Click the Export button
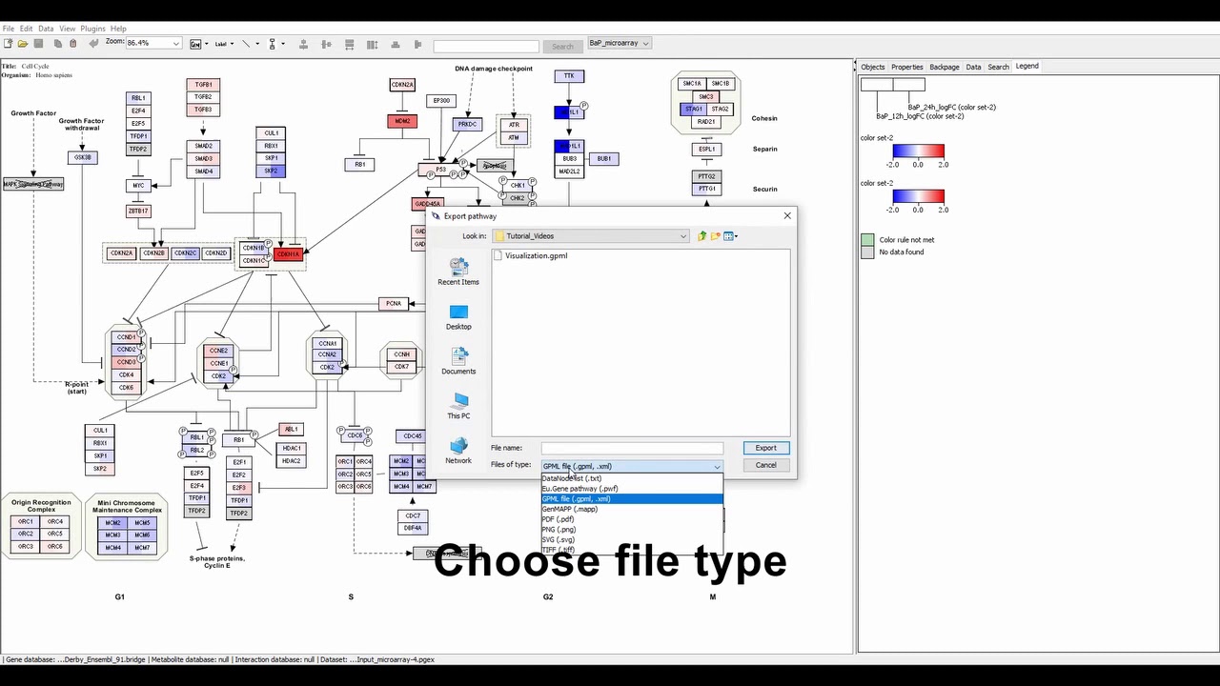Image resolution: width=1220 pixels, height=686 pixels. coord(766,448)
